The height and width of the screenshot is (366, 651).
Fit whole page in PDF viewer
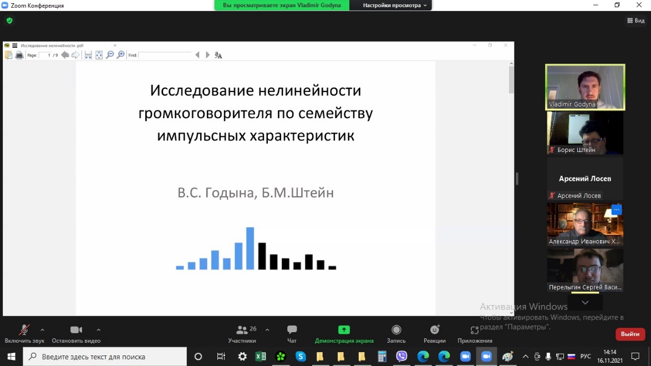click(99, 55)
